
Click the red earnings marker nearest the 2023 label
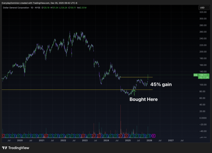[83, 136]
